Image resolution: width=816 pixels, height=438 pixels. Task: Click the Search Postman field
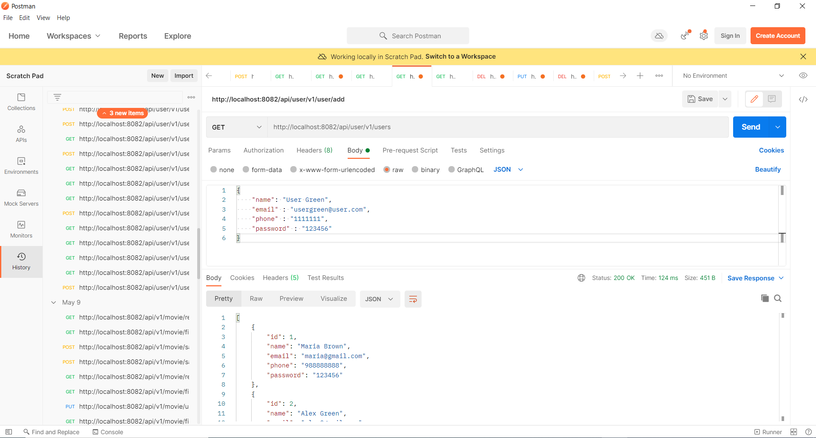(x=408, y=36)
